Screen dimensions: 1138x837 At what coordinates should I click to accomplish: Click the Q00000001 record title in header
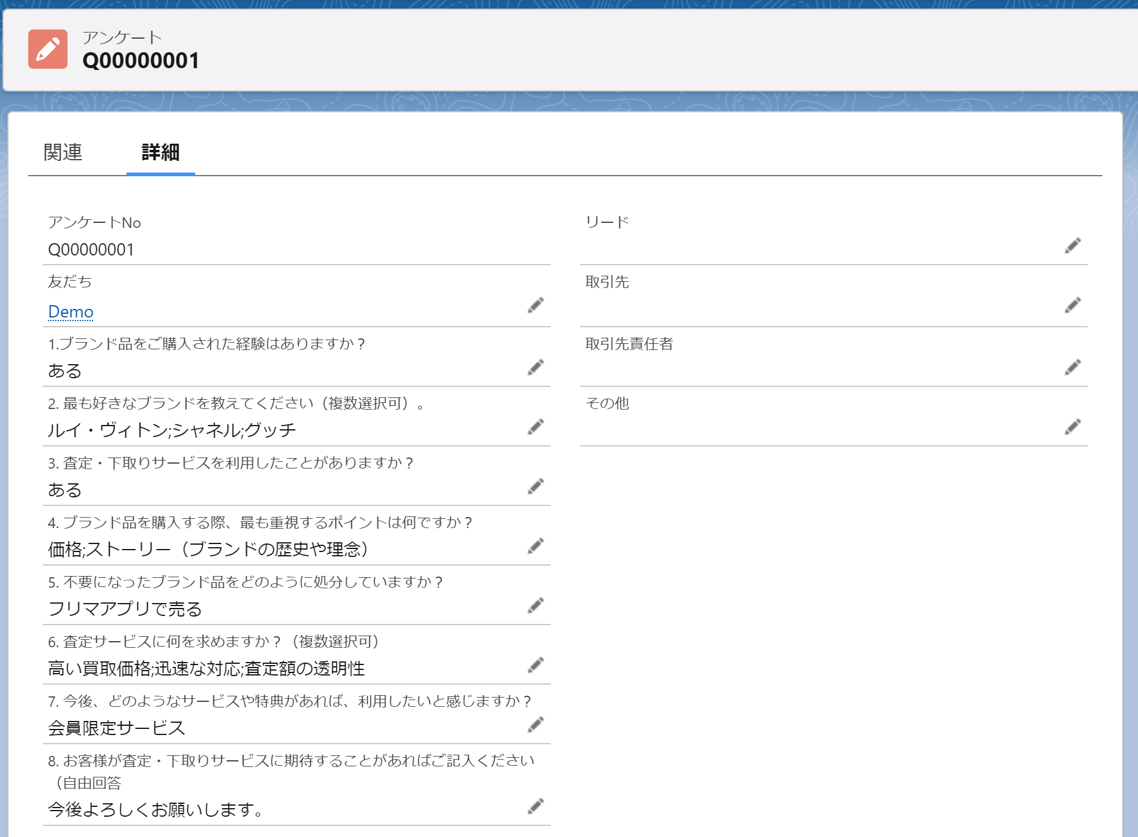tap(141, 61)
